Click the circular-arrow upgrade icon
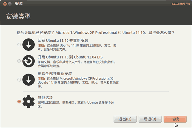The width and height of the screenshot is (192, 128). pyautogui.click(x=28, y=61)
